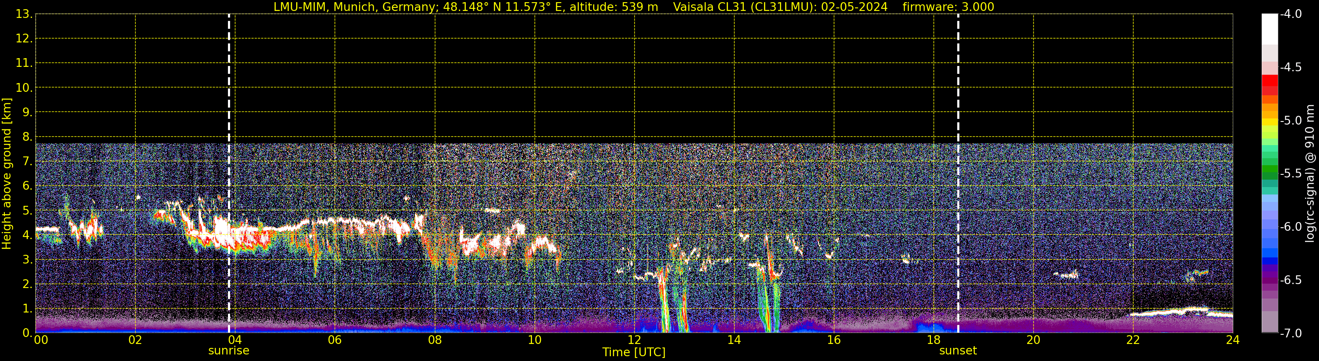Click the 'Height above ground [km]' axis label
1319x361 pixels.
point(7,174)
